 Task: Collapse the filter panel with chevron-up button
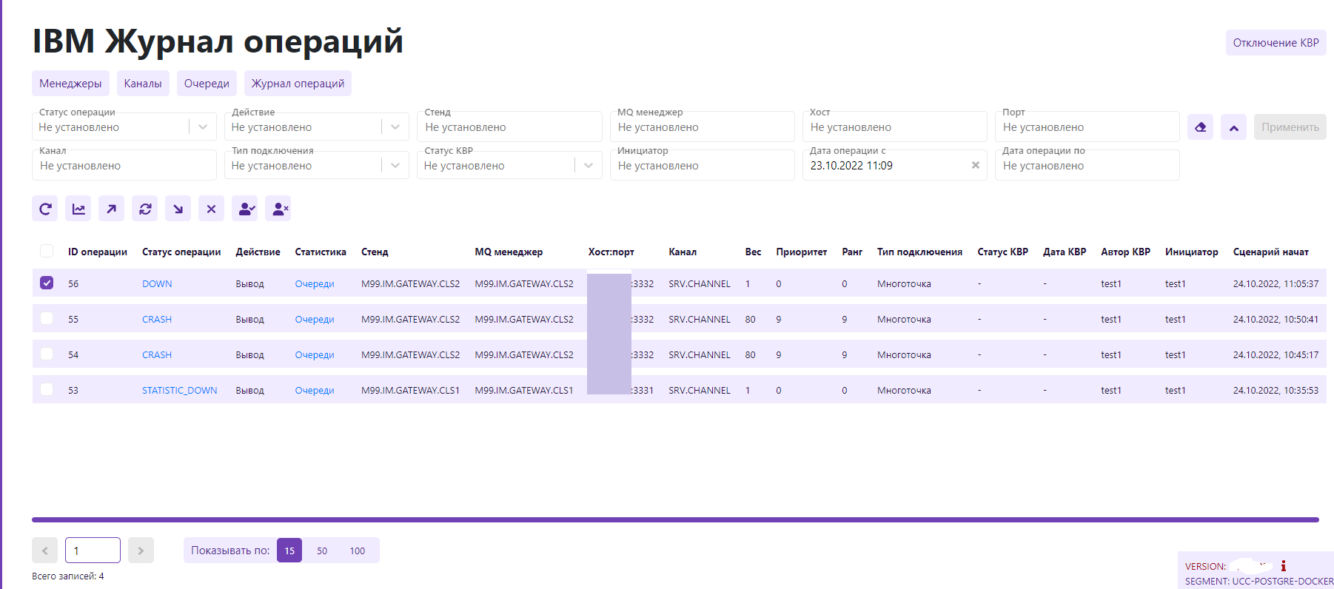pyautogui.click(x=1233, y=127)
